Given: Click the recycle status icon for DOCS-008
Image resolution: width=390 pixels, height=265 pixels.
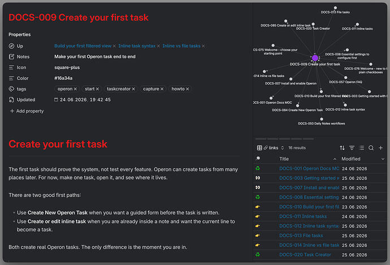Looking at the screenshot, I should [258, 197].
